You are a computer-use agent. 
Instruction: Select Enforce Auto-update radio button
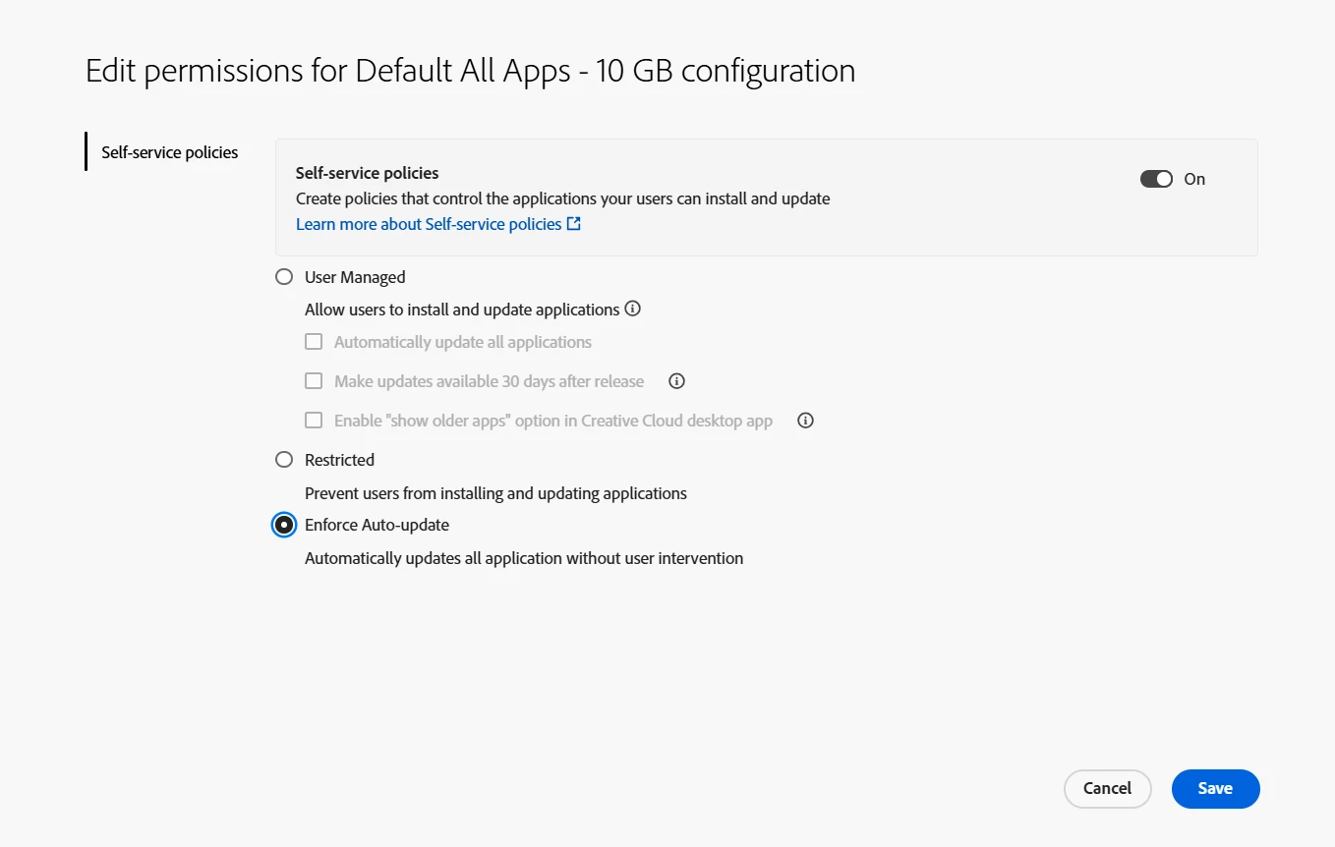(x=284, y=525)
